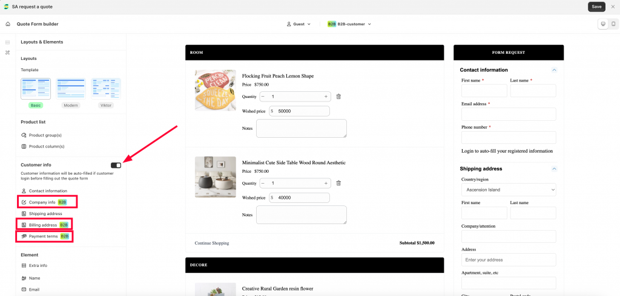The width and height of the screenshot is (620, 296).
Task: Collapse the Contact information section
Action: point(554,70)
